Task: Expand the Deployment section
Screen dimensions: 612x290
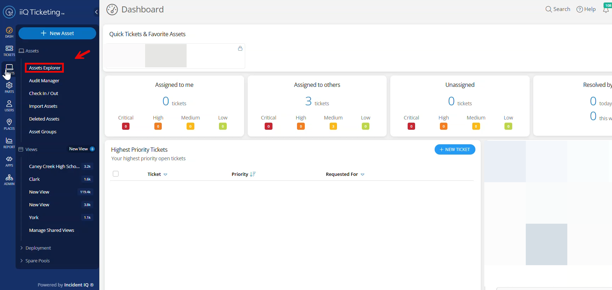Action: [38, 248]
